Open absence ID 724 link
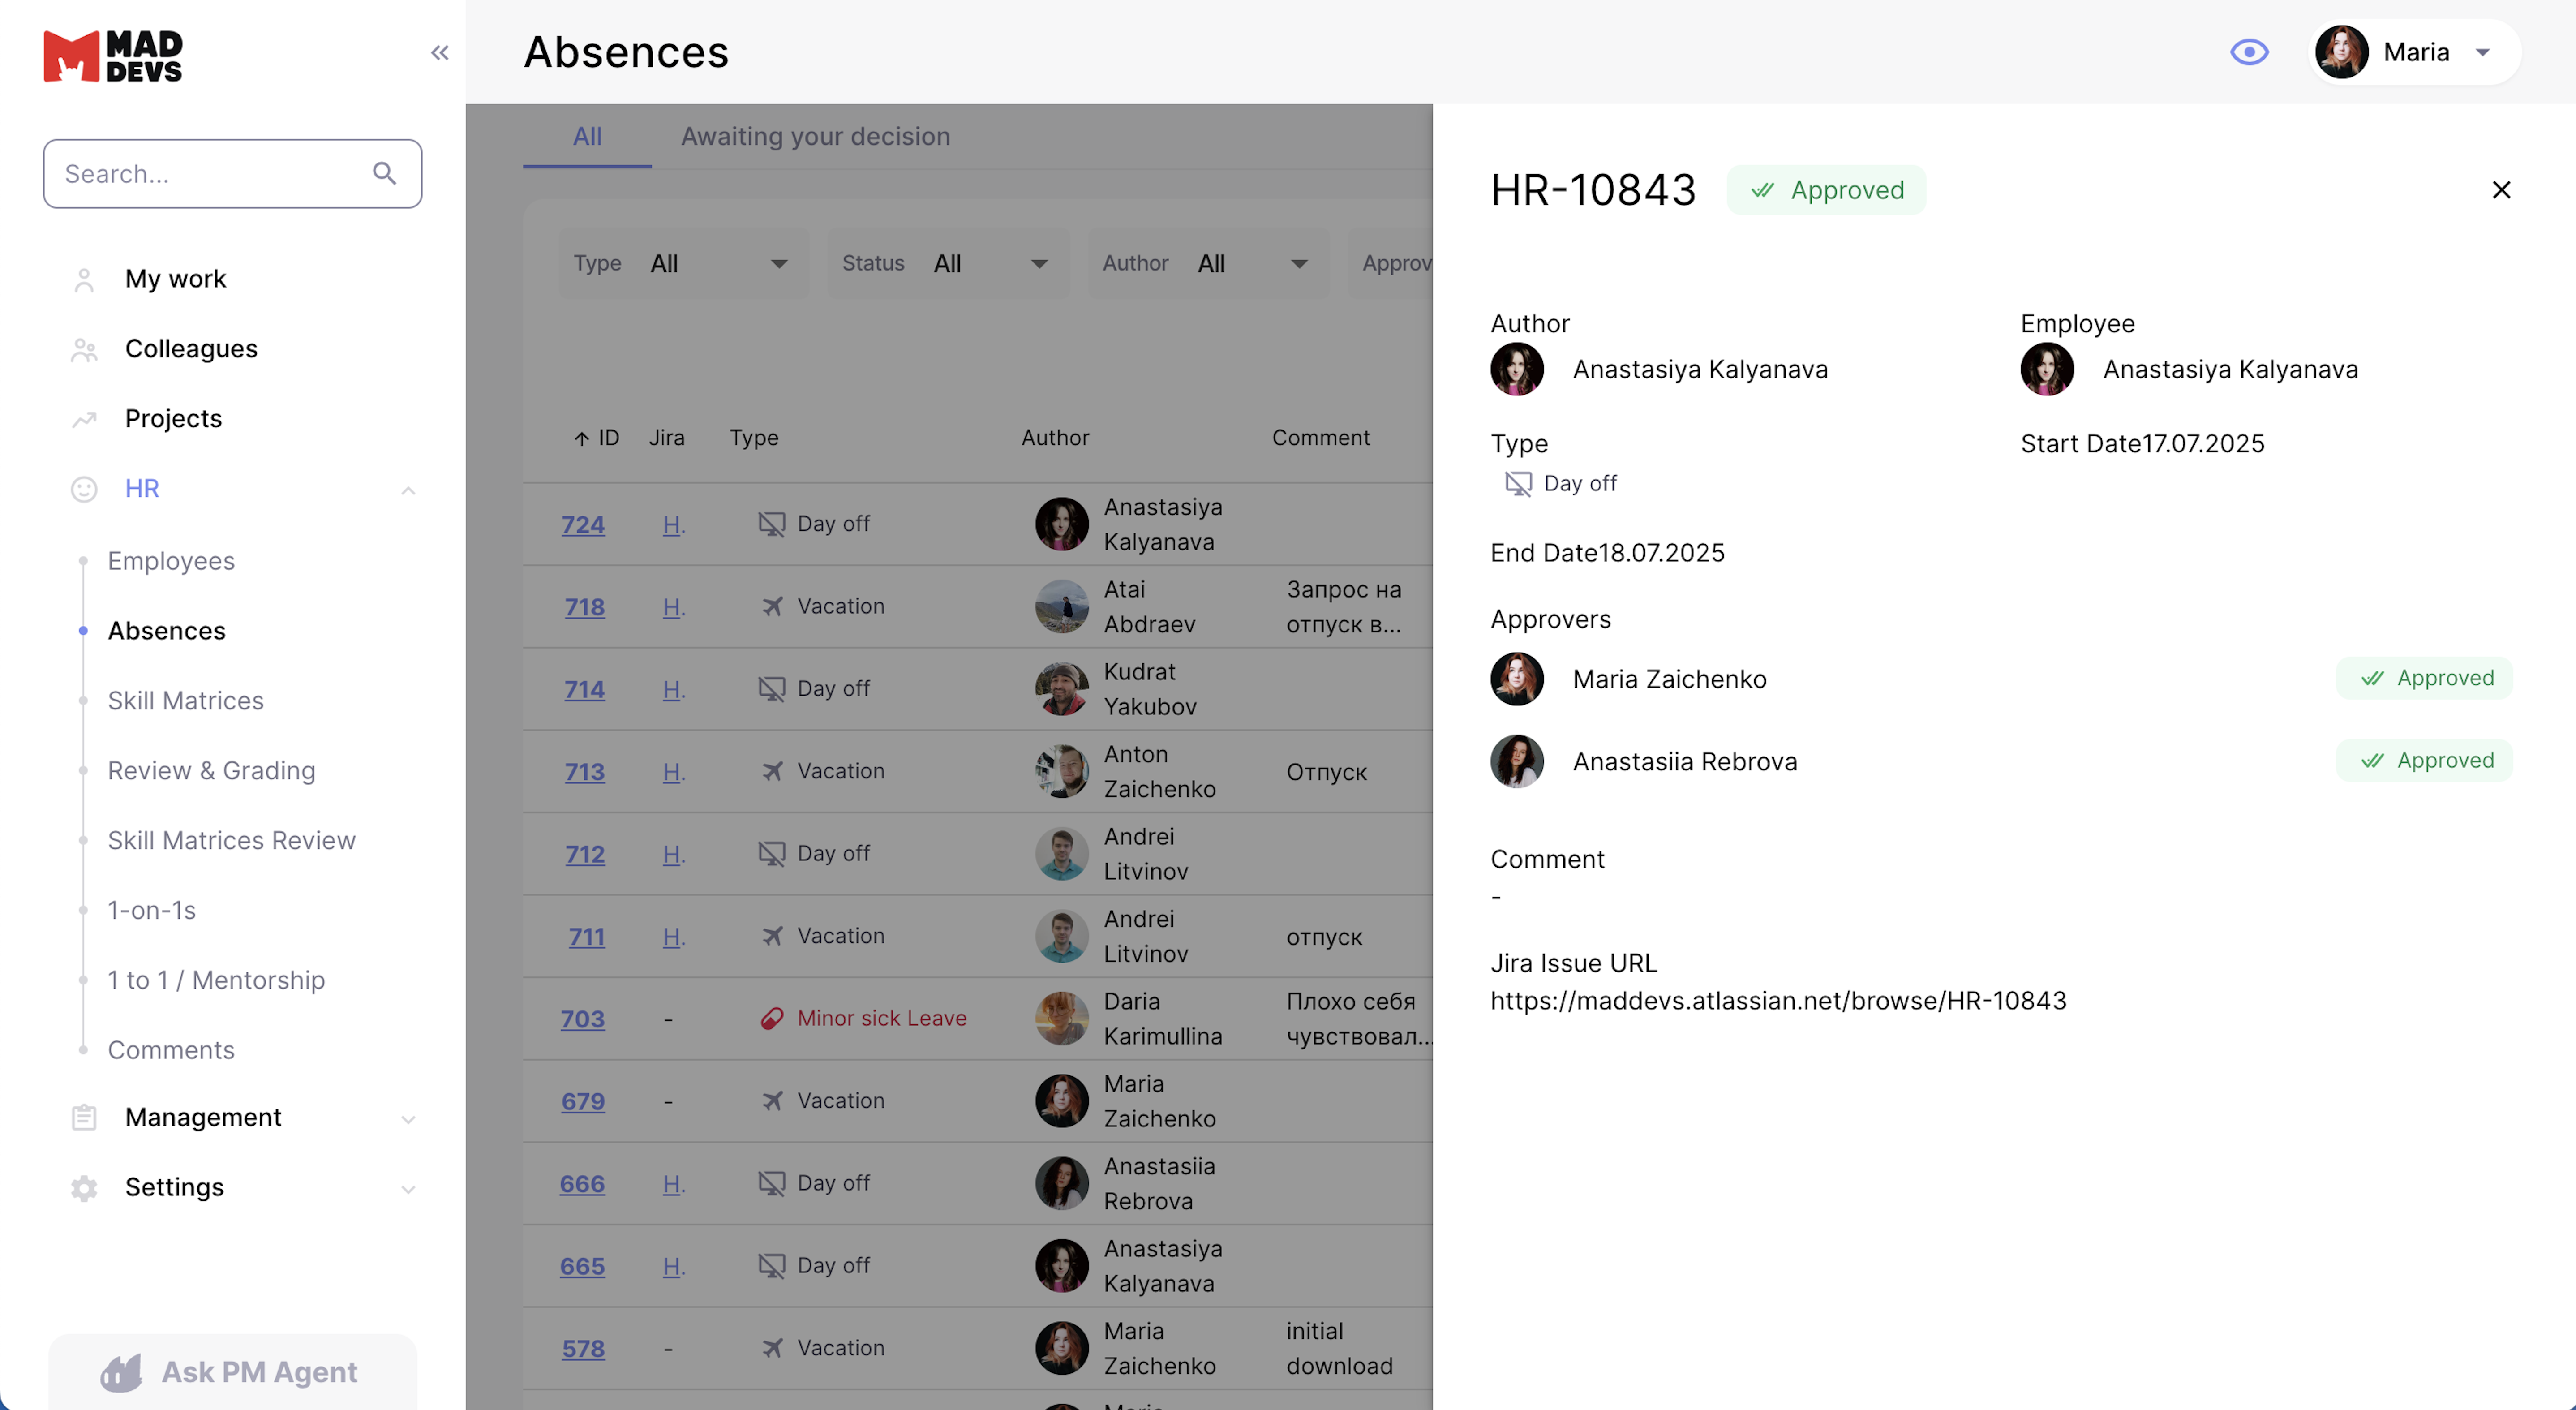2576x1410 pixels. point(583,525)
